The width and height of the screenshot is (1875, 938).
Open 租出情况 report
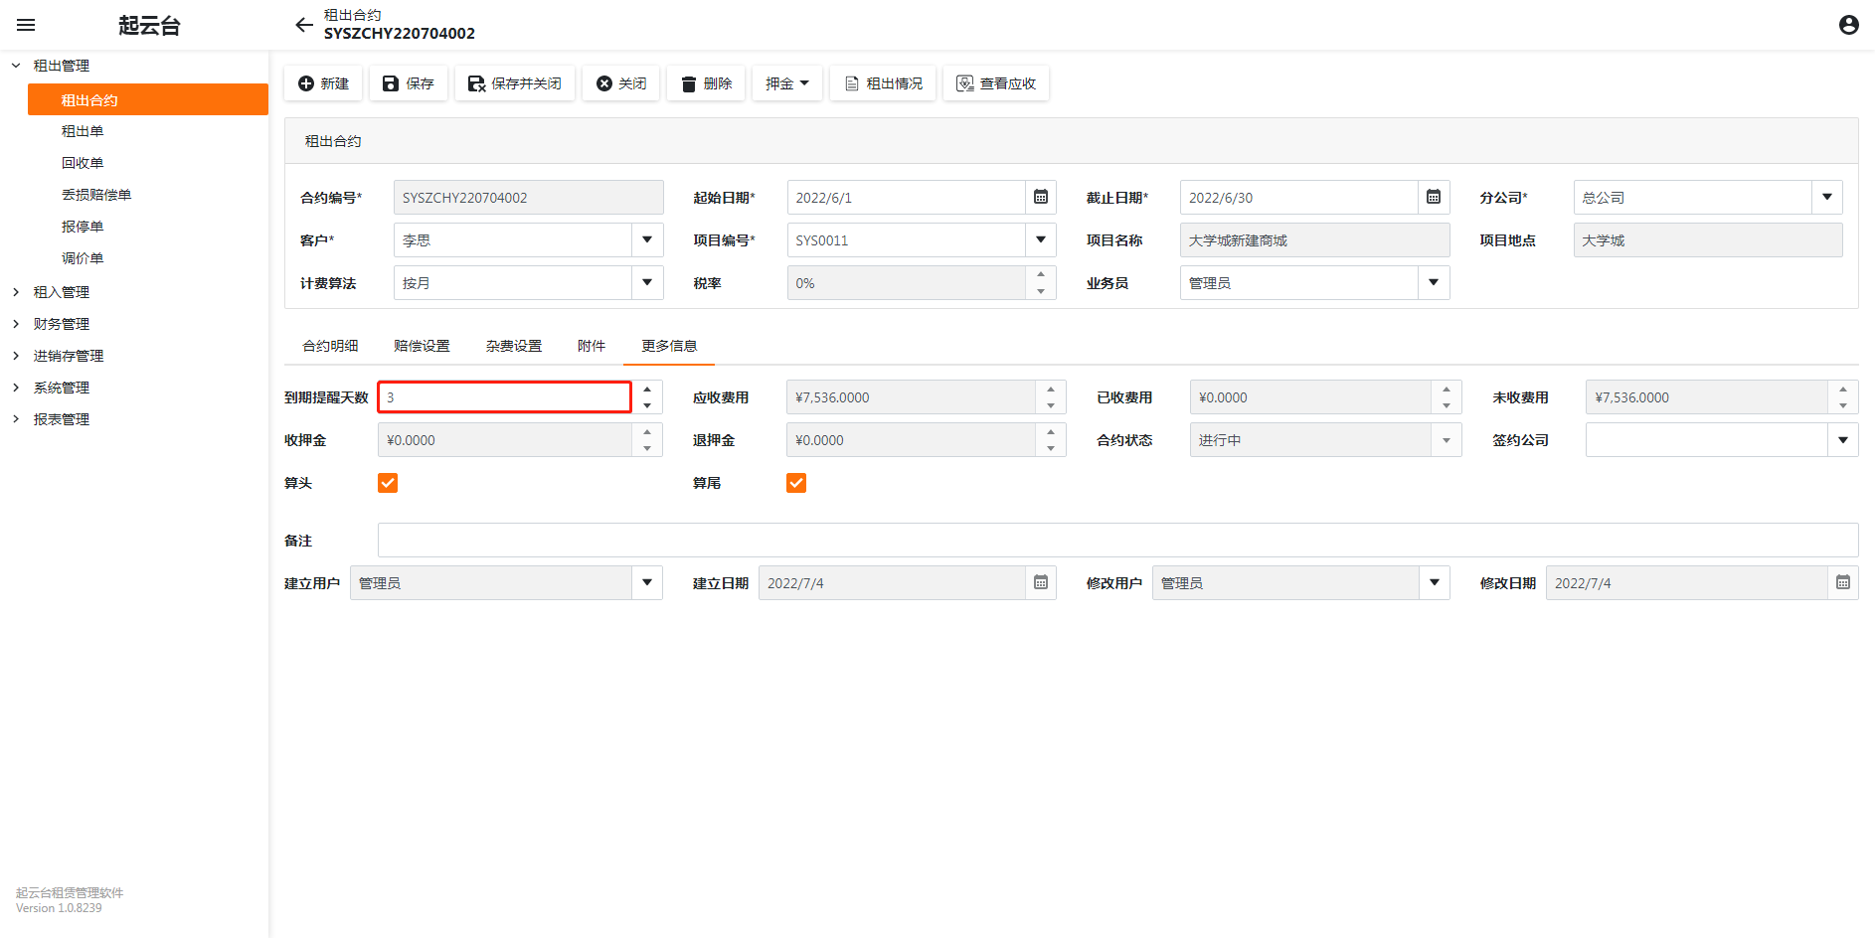pos(883,83)
